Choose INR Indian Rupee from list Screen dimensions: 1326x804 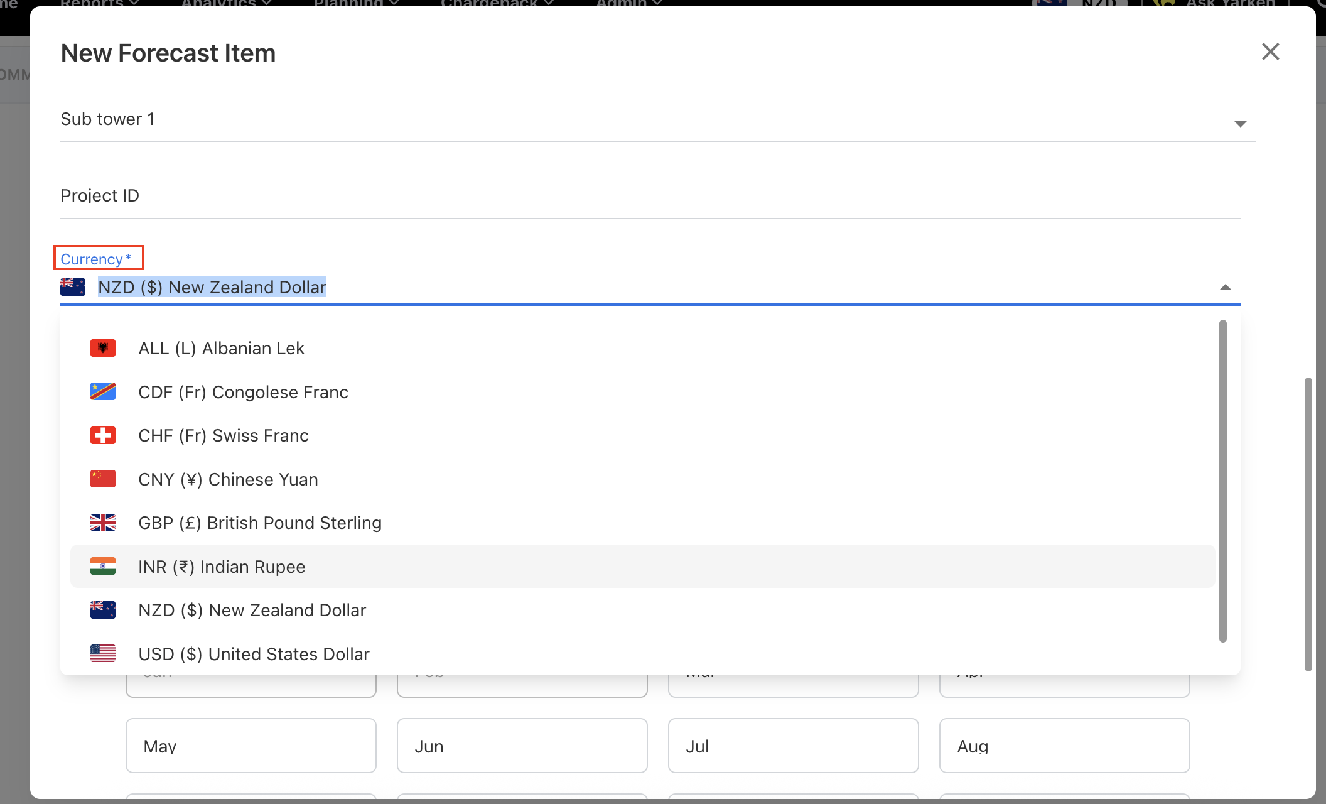(222, 567)
